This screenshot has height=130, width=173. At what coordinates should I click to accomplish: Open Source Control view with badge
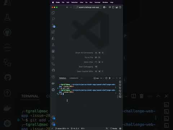53,26
